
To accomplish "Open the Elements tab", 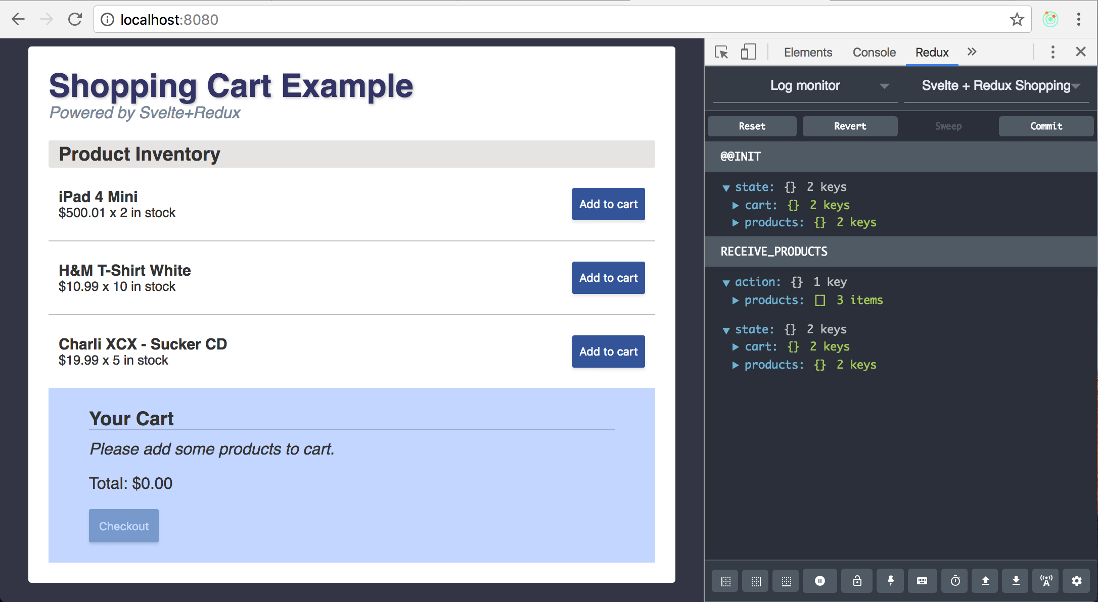I will click(807, 52).
